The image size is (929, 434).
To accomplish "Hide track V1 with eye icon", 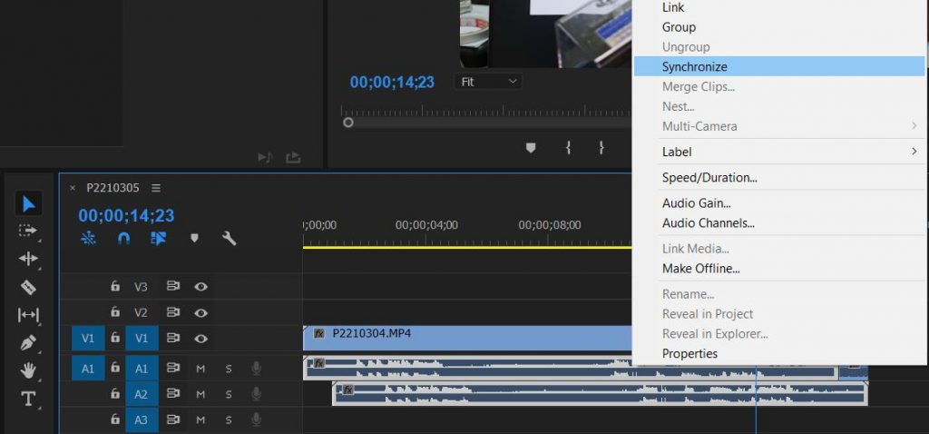I will (200, 339).
